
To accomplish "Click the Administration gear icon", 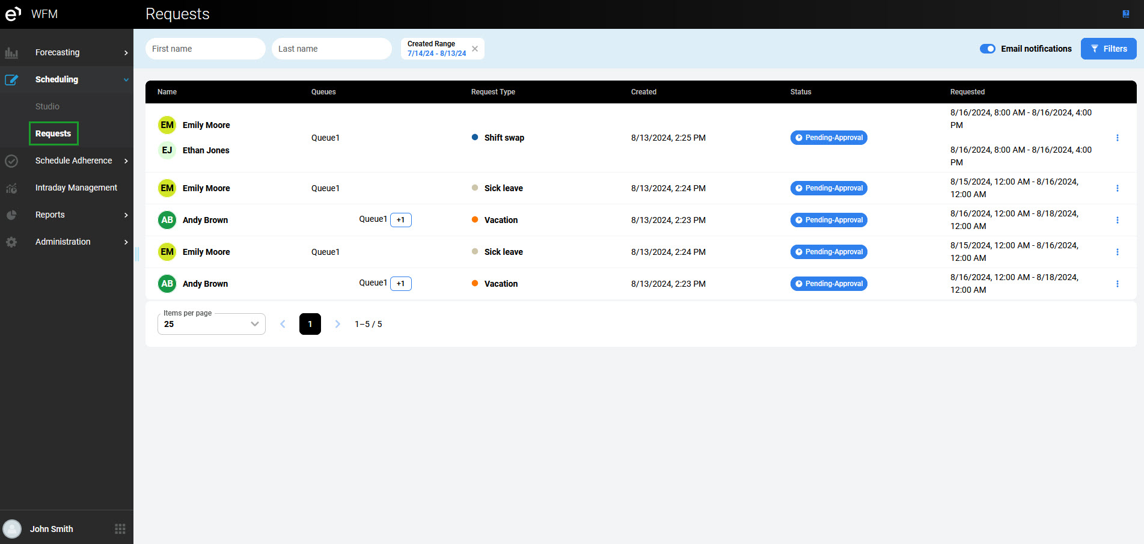I will (x=11, y=242).
